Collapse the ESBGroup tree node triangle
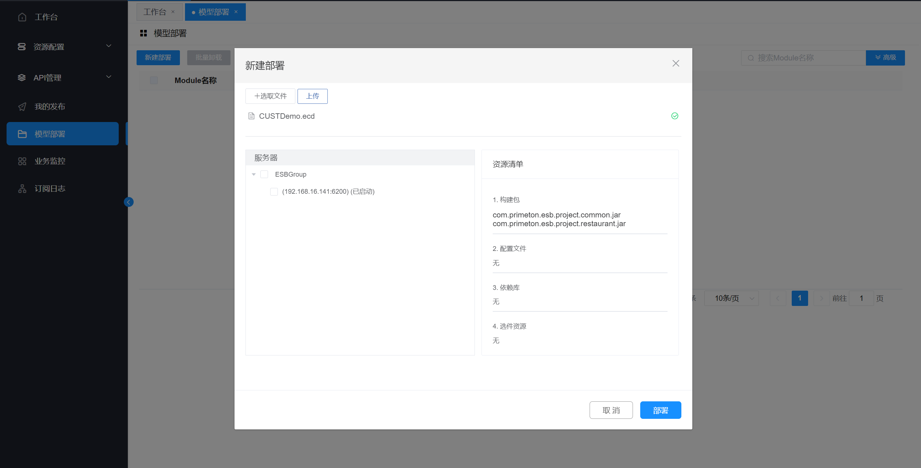921x468 pixels. (254, 174)
